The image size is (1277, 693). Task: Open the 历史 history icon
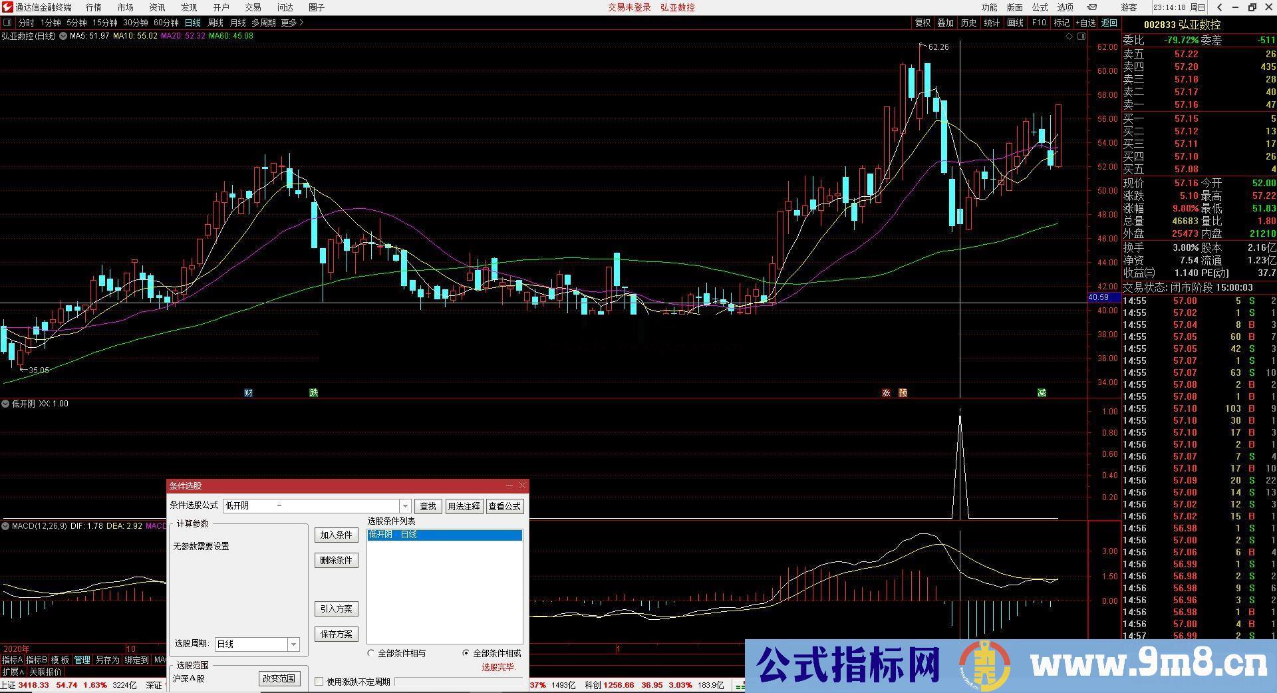pyautogui.click(x=968, y=22)
